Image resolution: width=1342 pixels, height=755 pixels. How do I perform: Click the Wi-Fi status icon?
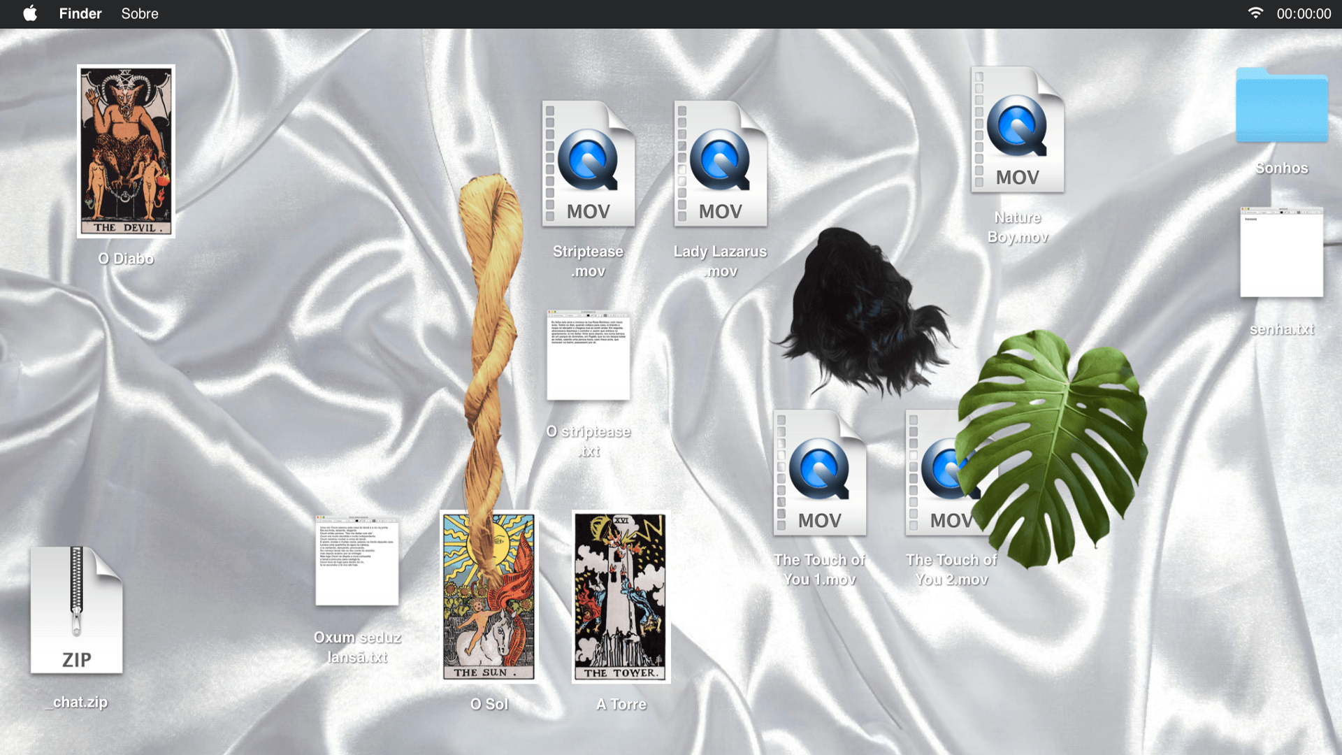[1256, 13]
